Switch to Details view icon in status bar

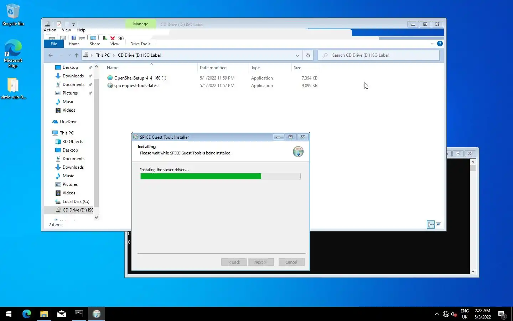point(431,224)
